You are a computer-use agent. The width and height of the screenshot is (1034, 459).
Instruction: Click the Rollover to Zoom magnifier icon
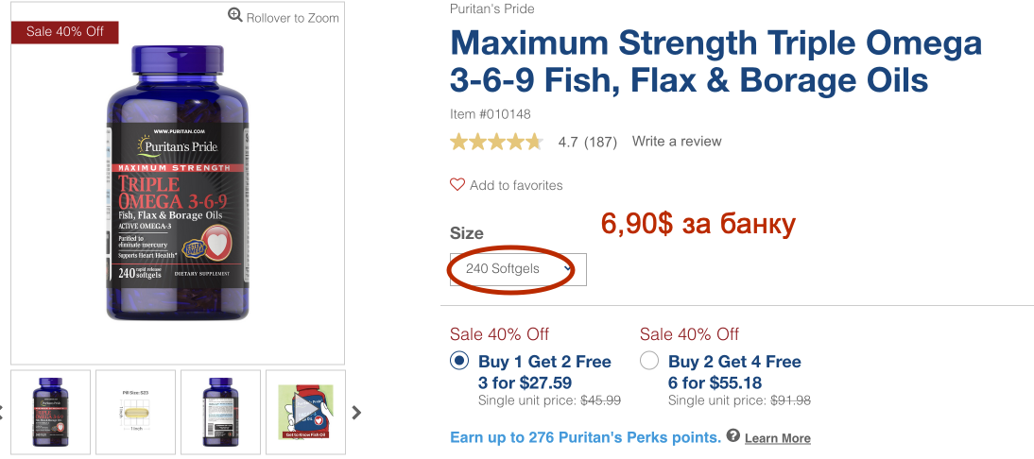(x=235, y=15)
